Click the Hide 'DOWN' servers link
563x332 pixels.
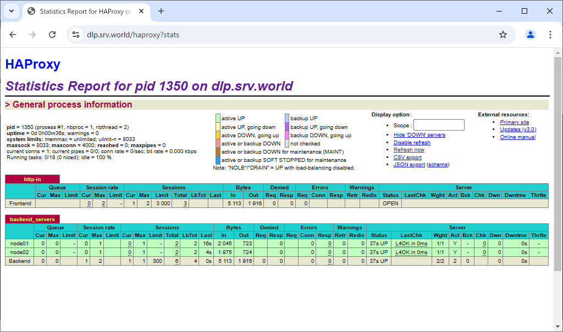(x=419, y=135)
